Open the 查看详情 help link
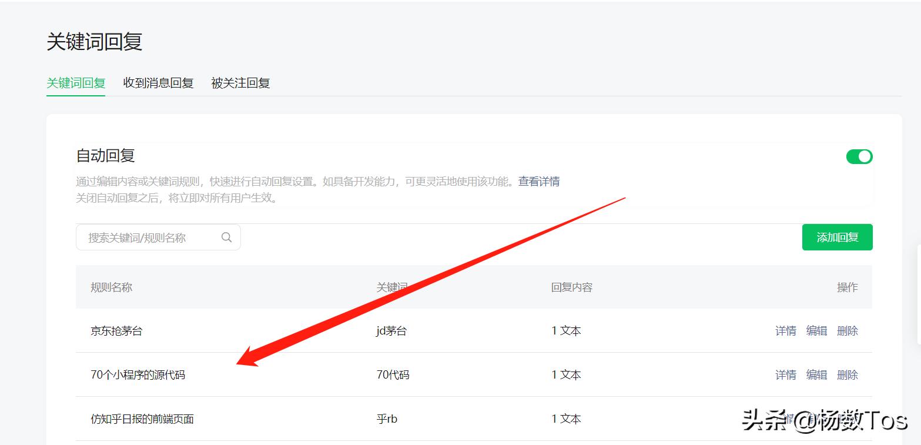The height and width of the screenshot is (445, 921). click(x=538, y=181)
